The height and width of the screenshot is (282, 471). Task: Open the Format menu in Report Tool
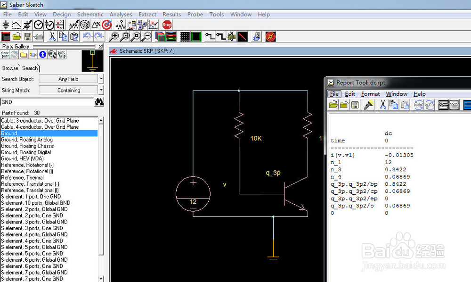click(x=370, y=94)
